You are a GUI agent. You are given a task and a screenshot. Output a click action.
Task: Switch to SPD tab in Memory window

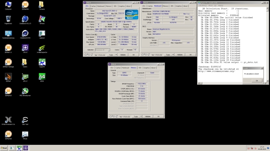(x=140, y=68)
